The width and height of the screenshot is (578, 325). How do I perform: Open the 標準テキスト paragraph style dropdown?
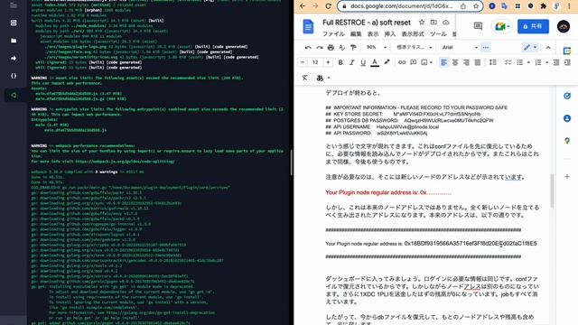(414, 48)
